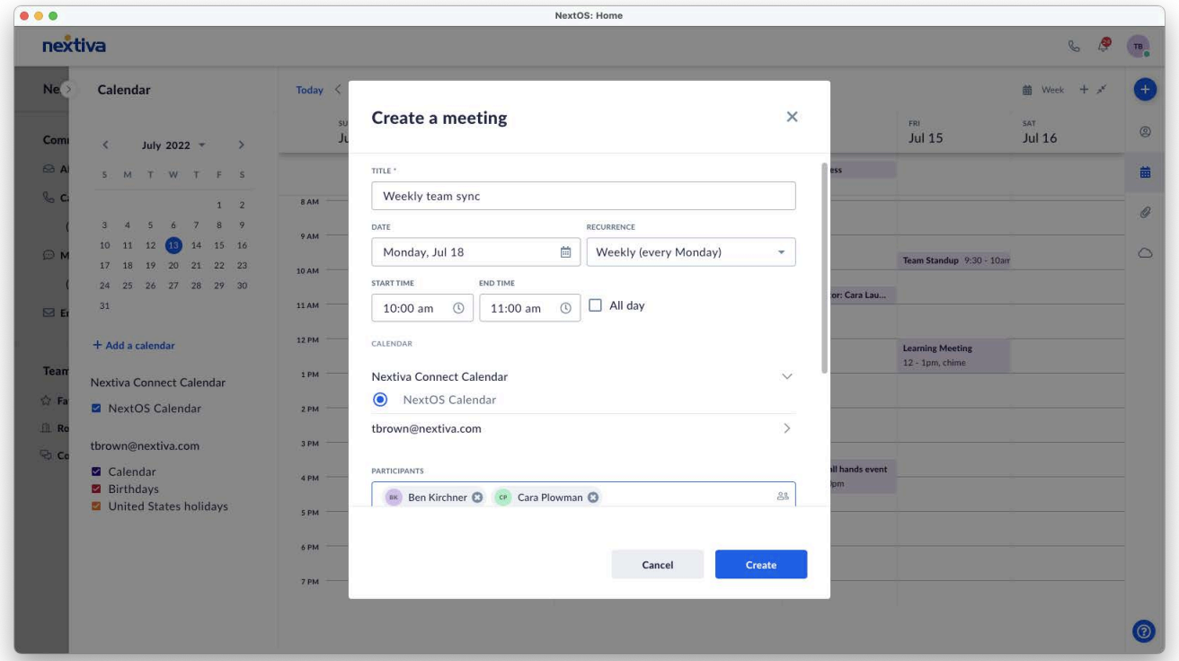1179x661 pixels.
Task: Open contacts from the right sidebar
Action: tap(1145, 131)
